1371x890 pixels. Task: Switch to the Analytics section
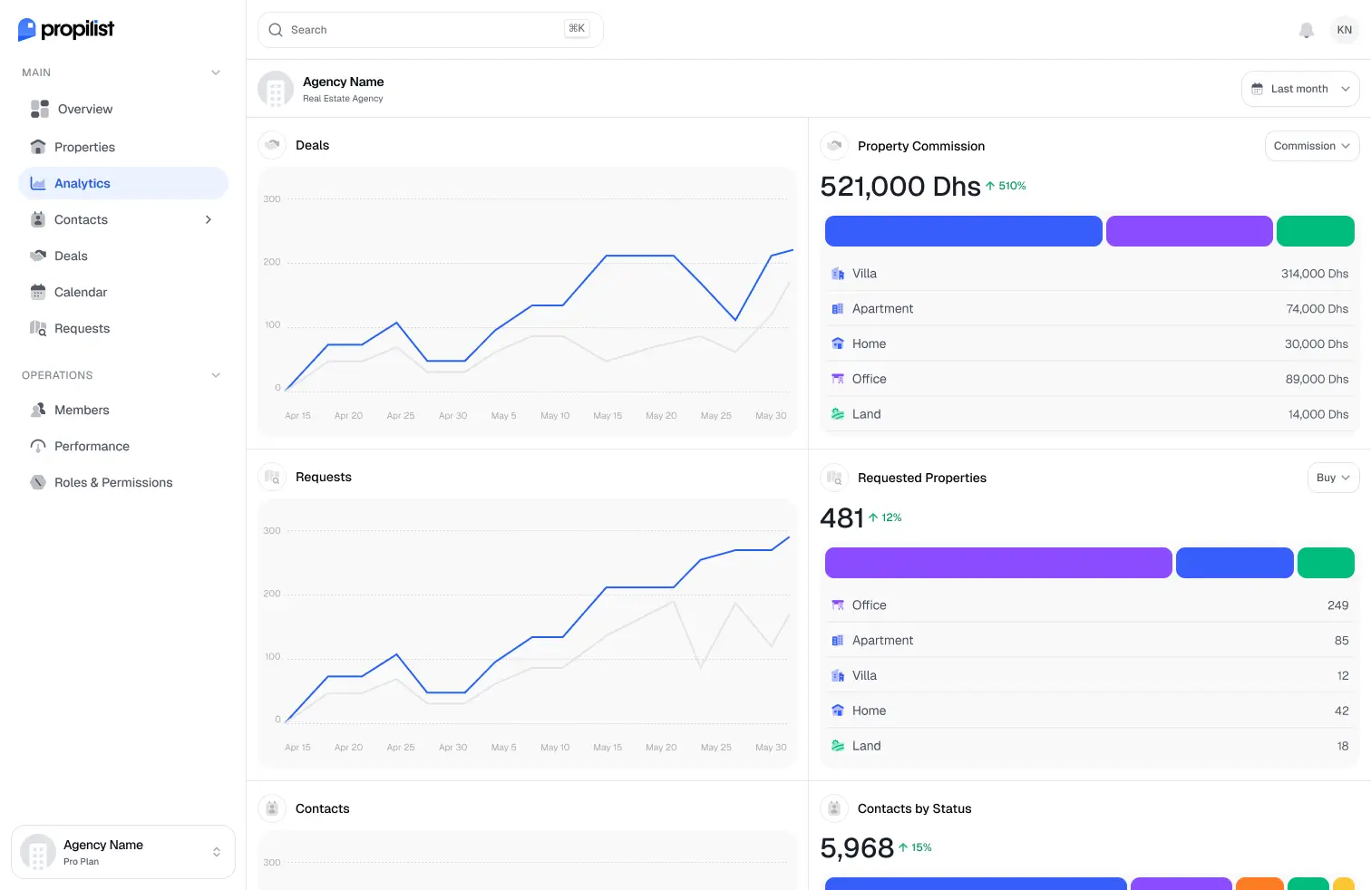(83, 183)
